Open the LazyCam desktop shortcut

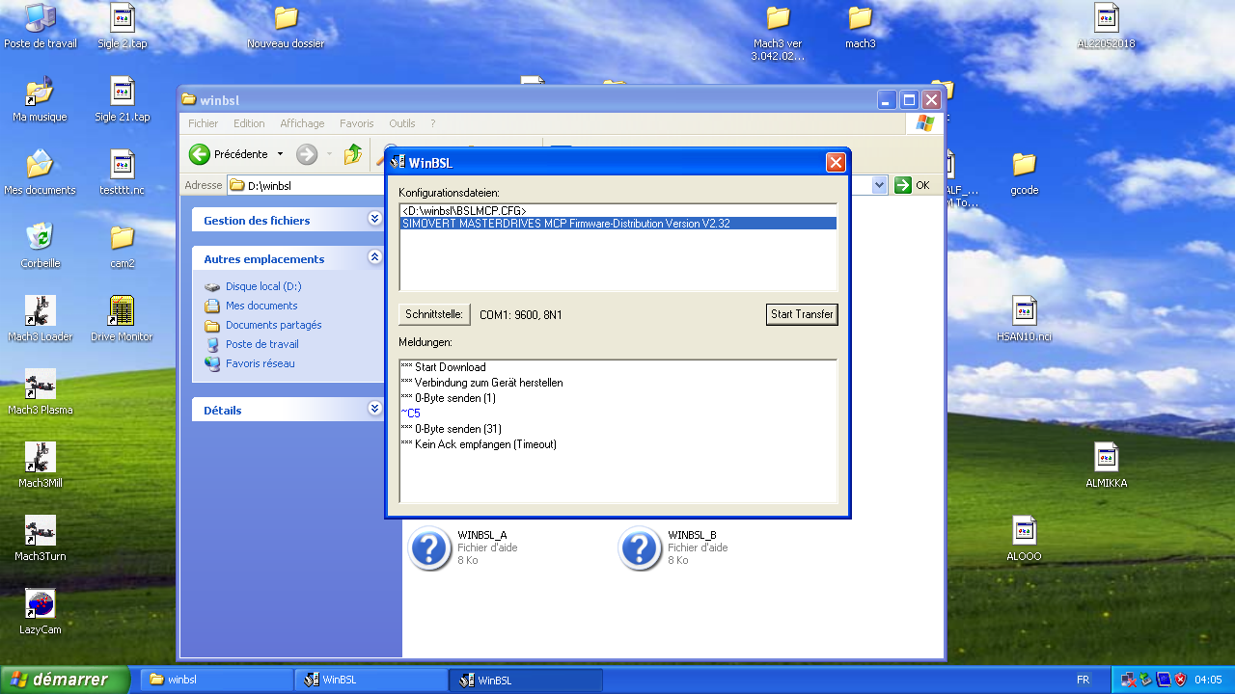(x=40, y=604)
